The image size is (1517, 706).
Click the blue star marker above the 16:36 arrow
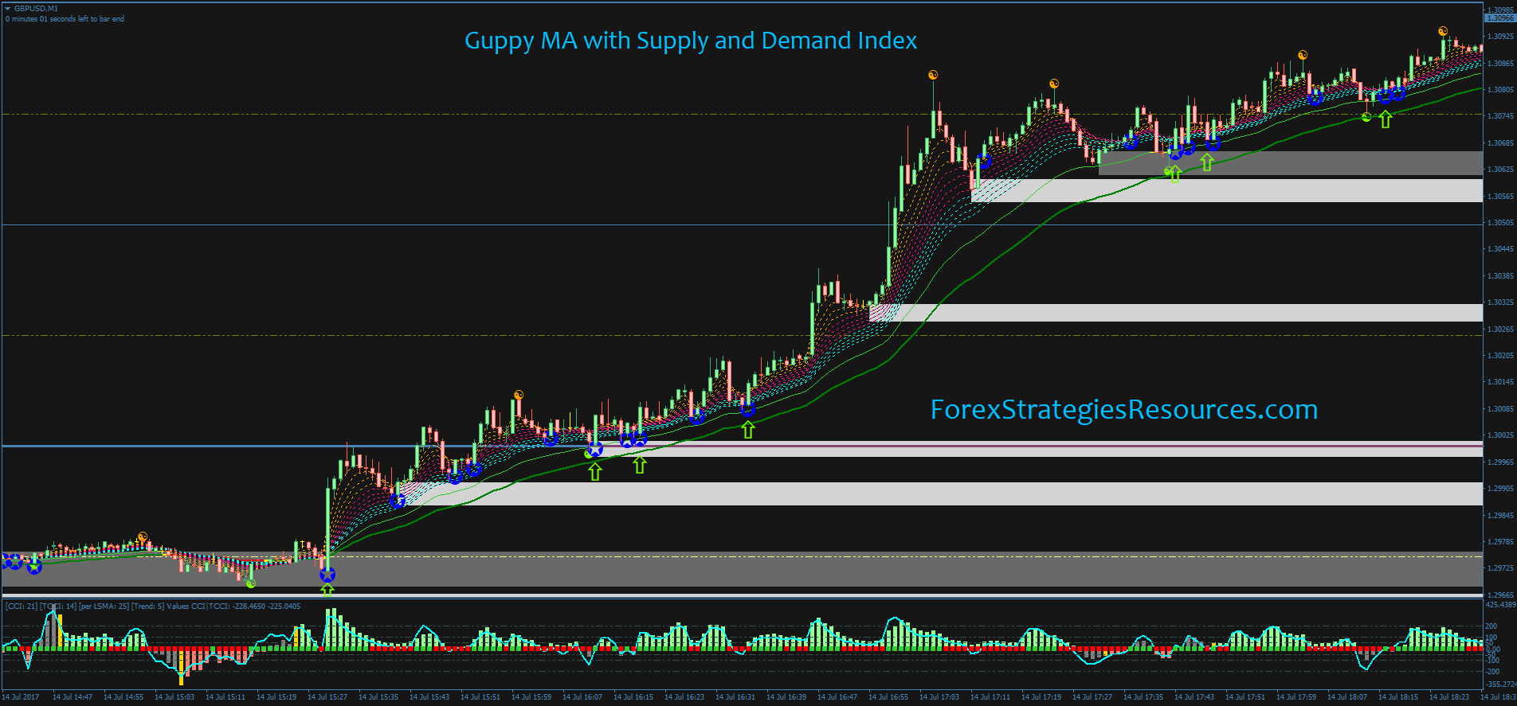[x=747, y=409]
